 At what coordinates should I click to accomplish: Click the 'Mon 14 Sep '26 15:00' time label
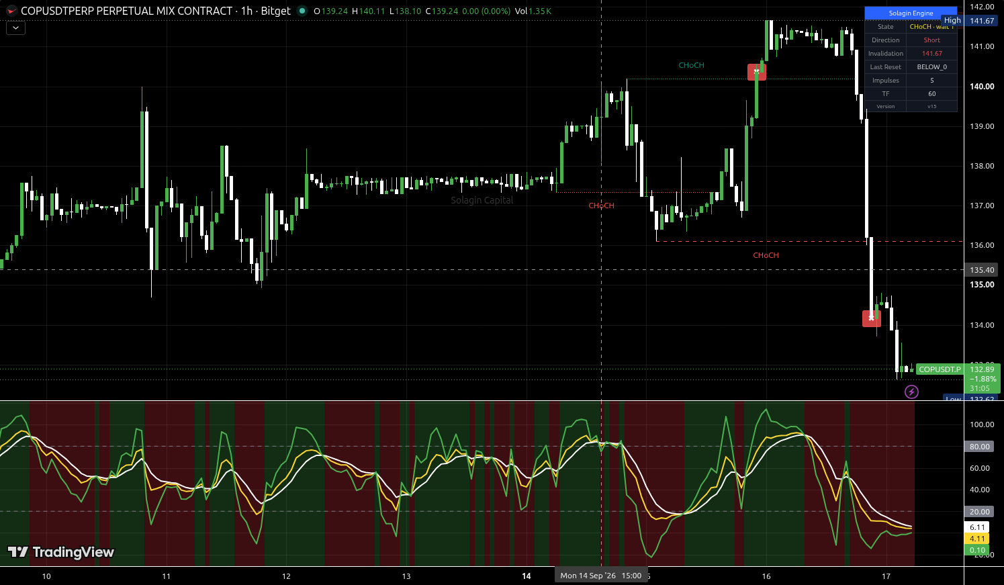tap(601, 576)
